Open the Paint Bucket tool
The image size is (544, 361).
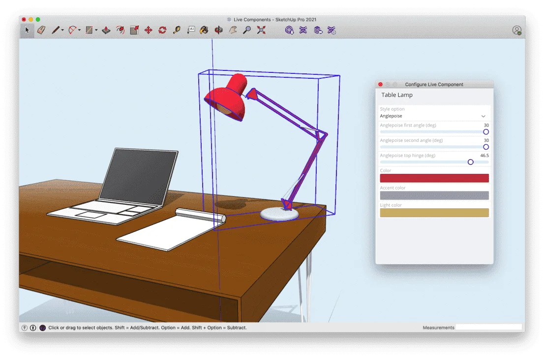(x=204, y=30)
